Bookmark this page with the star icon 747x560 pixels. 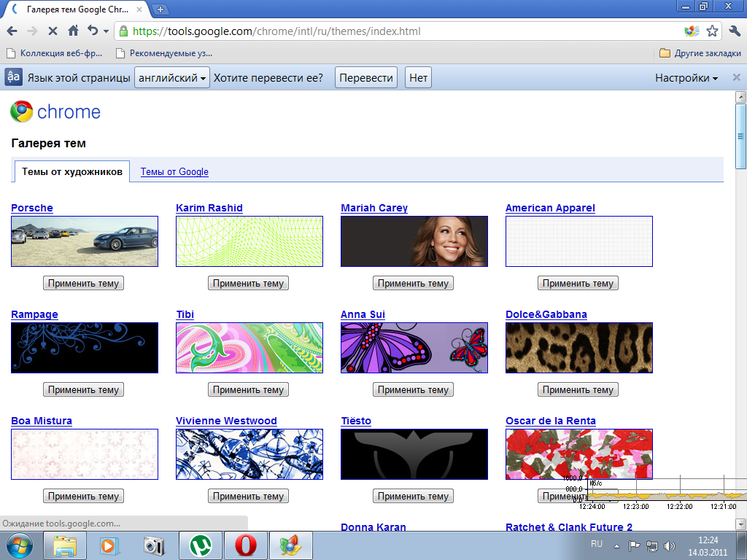[x=712, y=31]
